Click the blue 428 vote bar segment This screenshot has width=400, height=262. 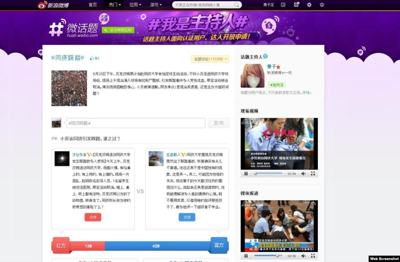(x=158, y=246)
